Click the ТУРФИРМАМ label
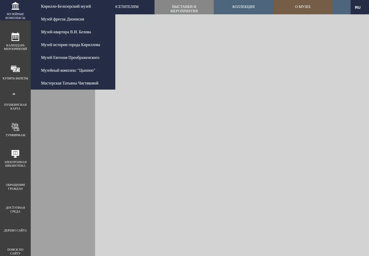This screenshot has height=256, width=369. pos(15,135)
